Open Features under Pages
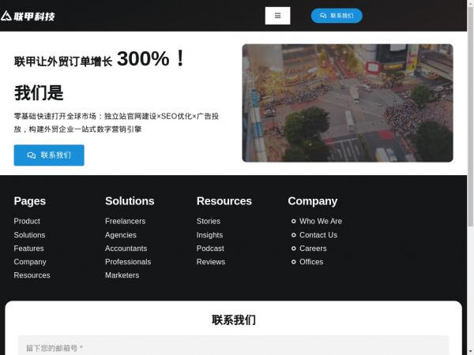This screenshot has width=474, height=355. point(28,248)
